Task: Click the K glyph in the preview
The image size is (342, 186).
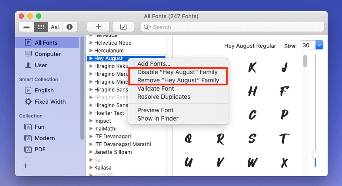Action: pos(252,67)
